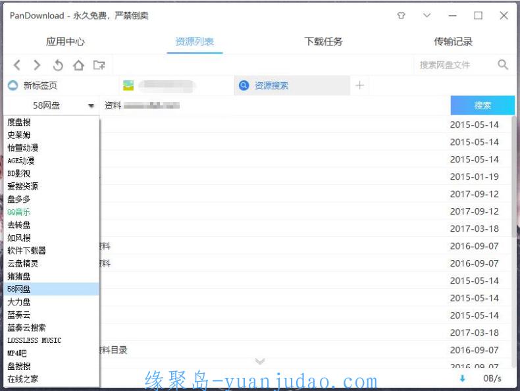Viewport: 520px width, 391px height.
Task: Choose 盘搜搜 from the list
Action: [x=51, y=366]
